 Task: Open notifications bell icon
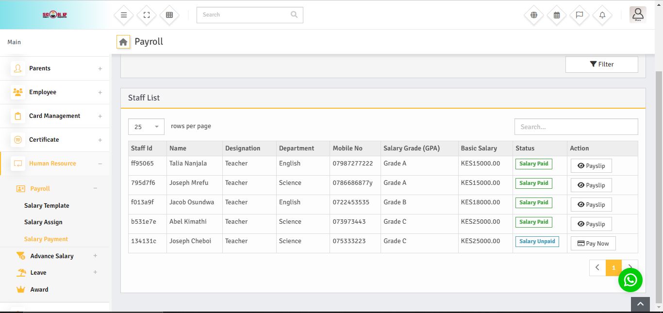[x=602, y=15]
